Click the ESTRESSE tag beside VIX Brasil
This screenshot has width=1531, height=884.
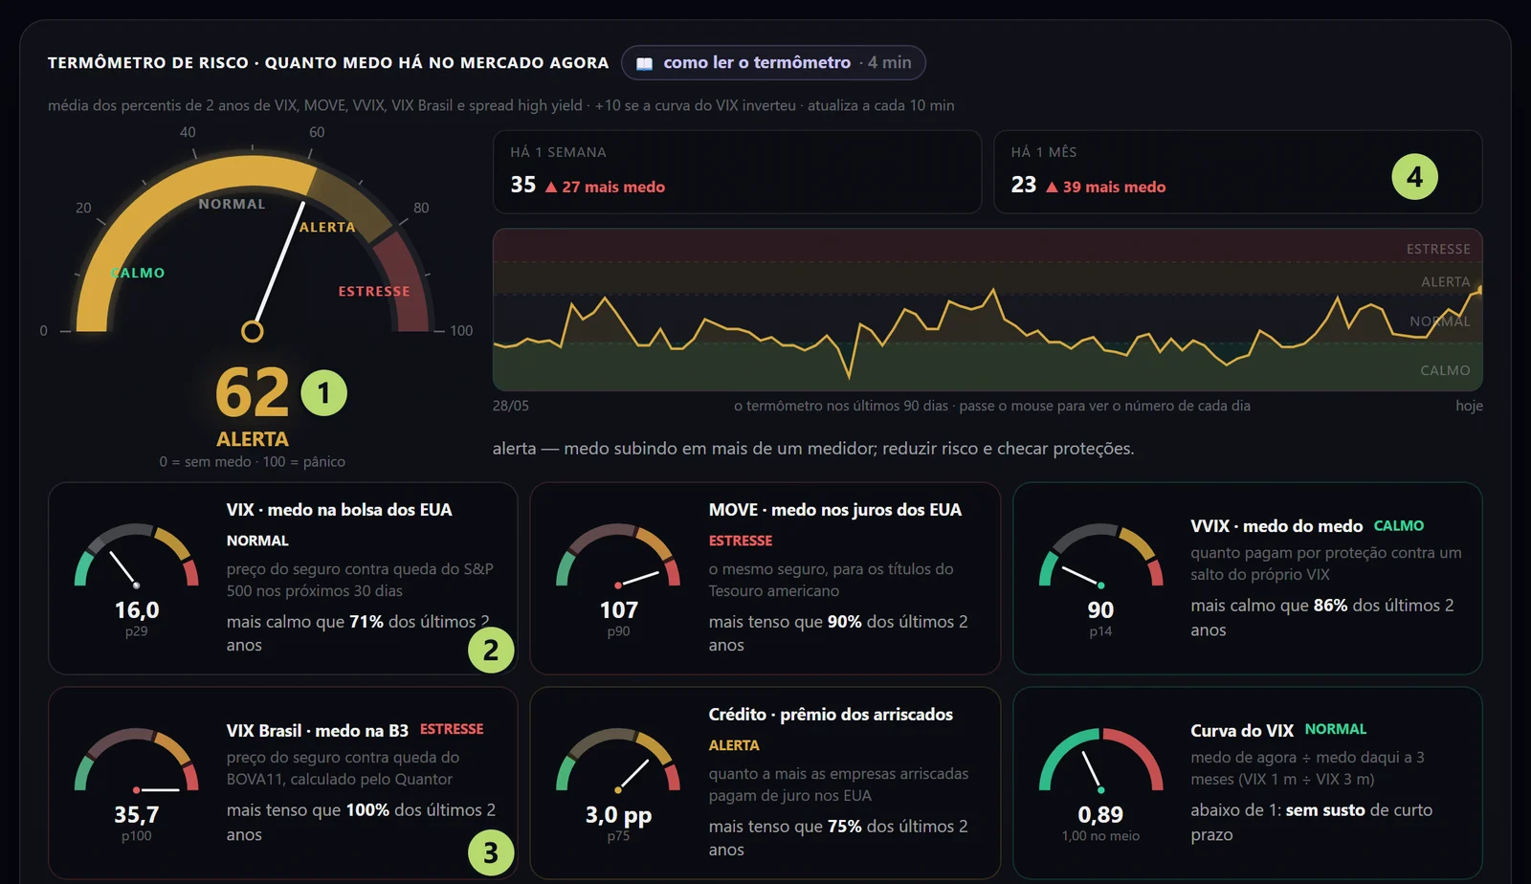click(x=452, y=729)
